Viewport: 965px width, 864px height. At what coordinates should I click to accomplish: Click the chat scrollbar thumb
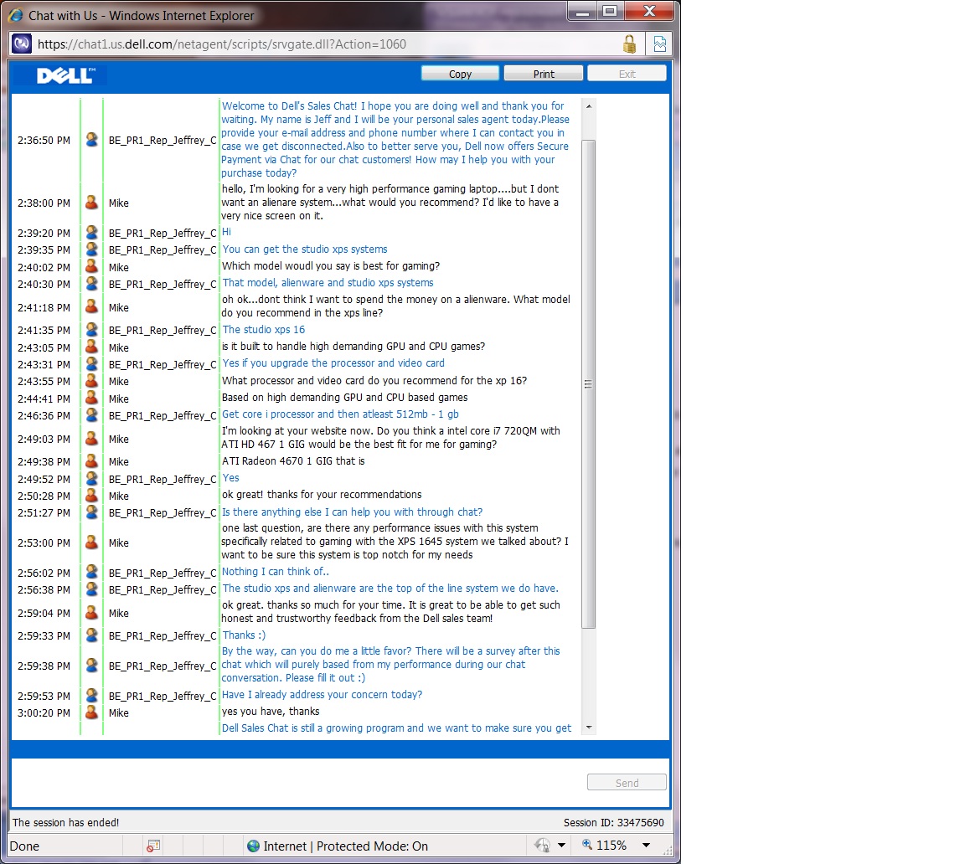click(x=589, y=384)
